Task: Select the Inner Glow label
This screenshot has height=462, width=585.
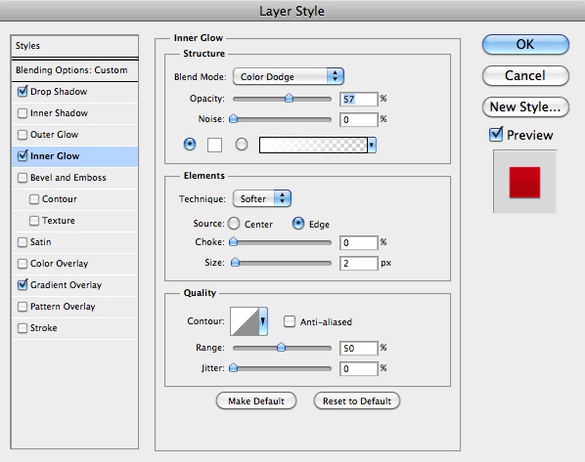Action: point(55,155)
